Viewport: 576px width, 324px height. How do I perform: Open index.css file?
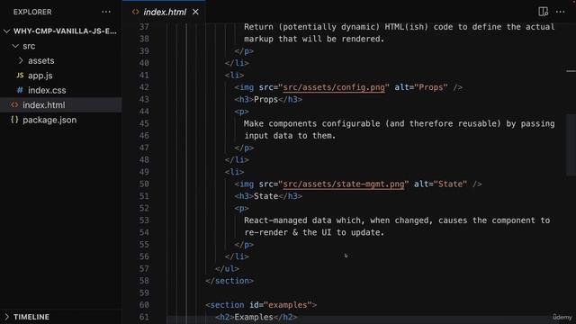click(47, 90)
